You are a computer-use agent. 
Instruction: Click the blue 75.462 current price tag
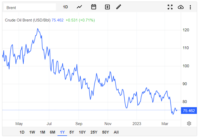(x=189, y=111)
